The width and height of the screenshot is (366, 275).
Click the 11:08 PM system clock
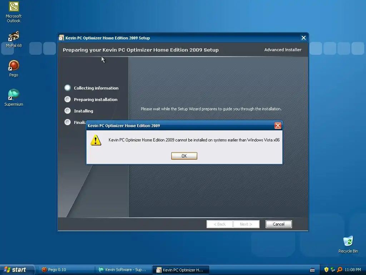353,270
